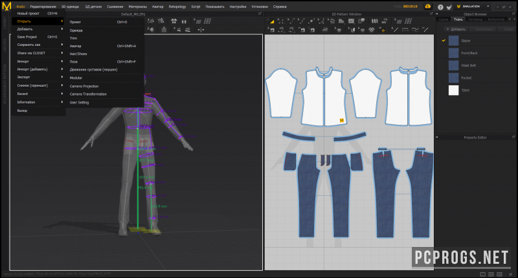518x278 pixels.
Task: Undock the 2D Pattern Window panel
Action: pyautogui.click(x=431, y=14)
